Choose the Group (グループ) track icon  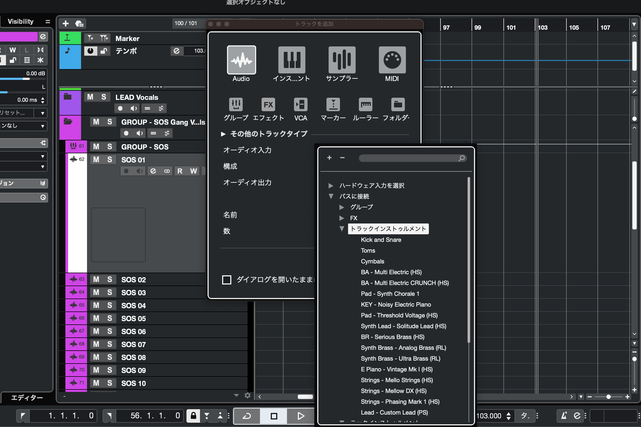[236, 104]
